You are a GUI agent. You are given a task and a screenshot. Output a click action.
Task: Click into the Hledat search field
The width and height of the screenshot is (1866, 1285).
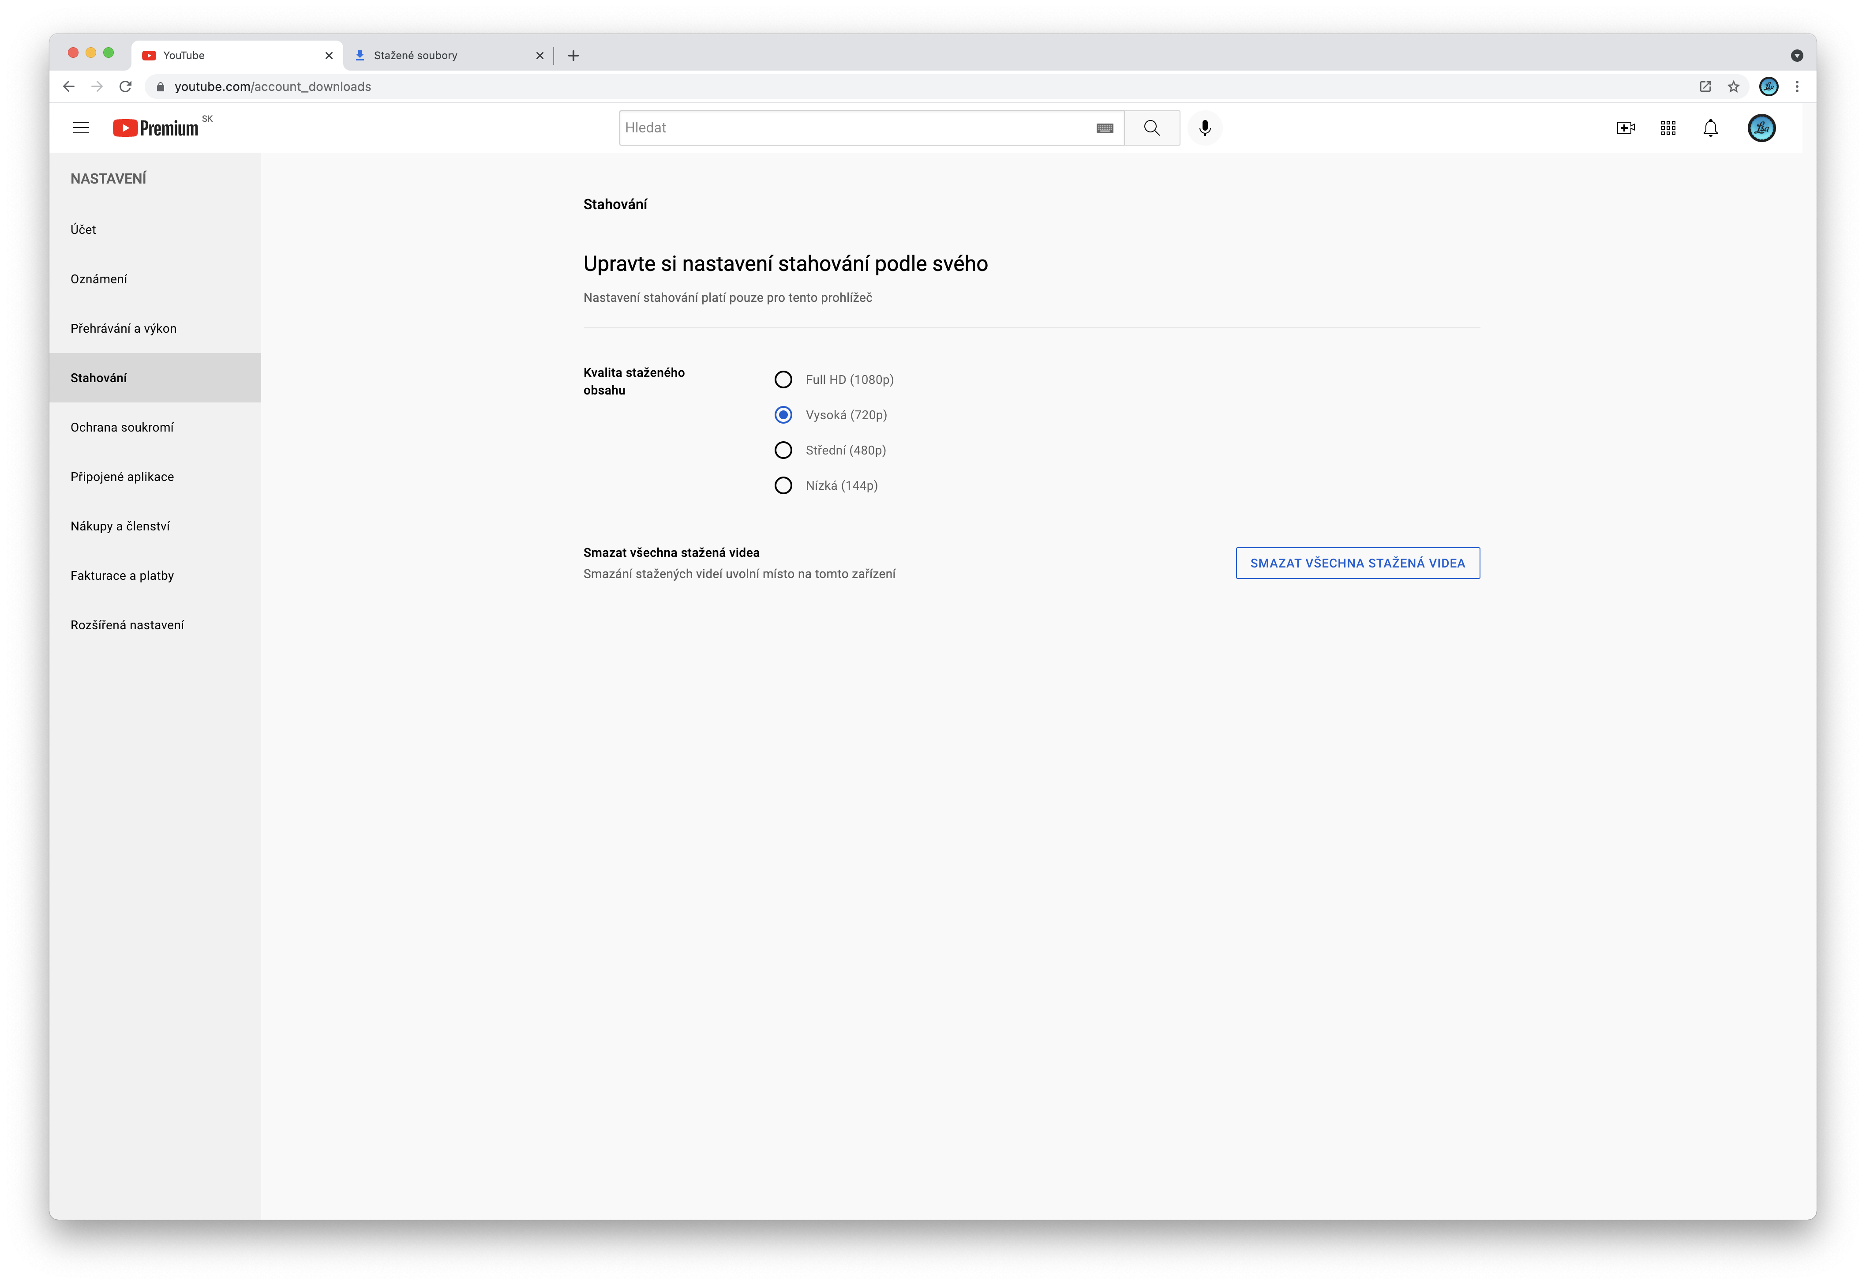pyautogui.click(x=853, y=128)
